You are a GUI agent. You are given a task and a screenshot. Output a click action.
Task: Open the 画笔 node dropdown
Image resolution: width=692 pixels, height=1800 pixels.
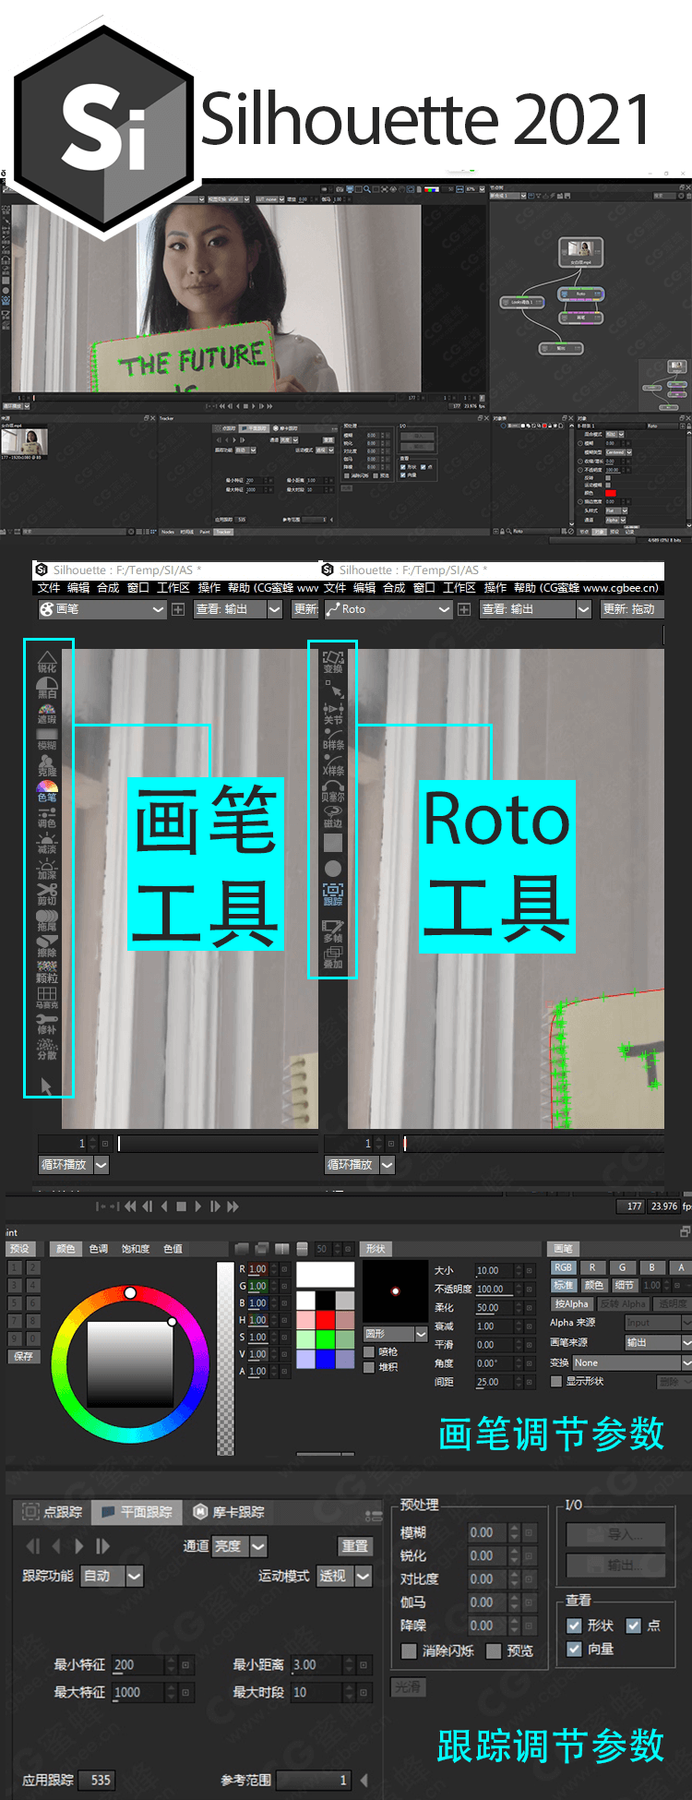(x=102, y=609)
